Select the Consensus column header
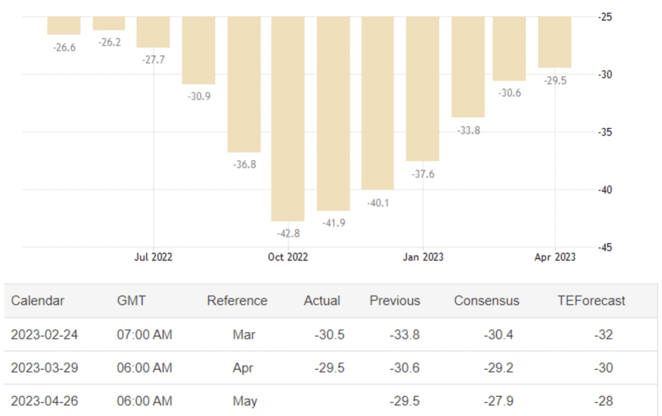The image size is (662, 416). 486,301
